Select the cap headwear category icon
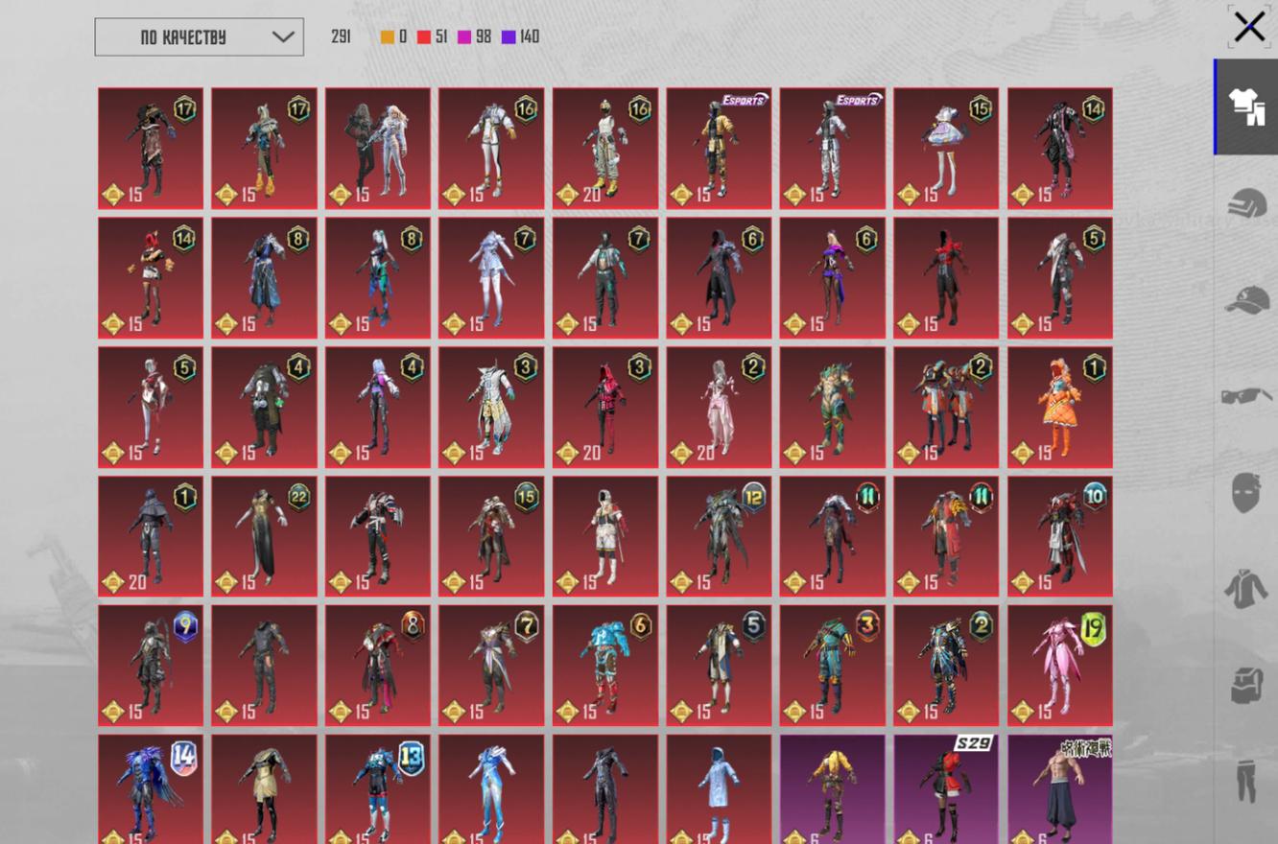 click(x=1245, y=301)
